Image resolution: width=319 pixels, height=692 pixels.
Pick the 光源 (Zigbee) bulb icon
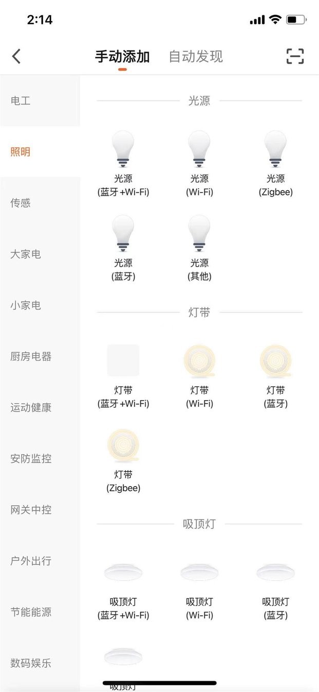275,149
